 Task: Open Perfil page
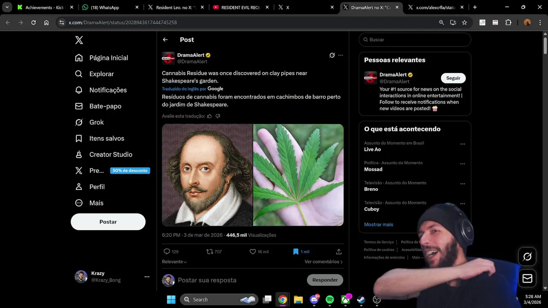89,187
